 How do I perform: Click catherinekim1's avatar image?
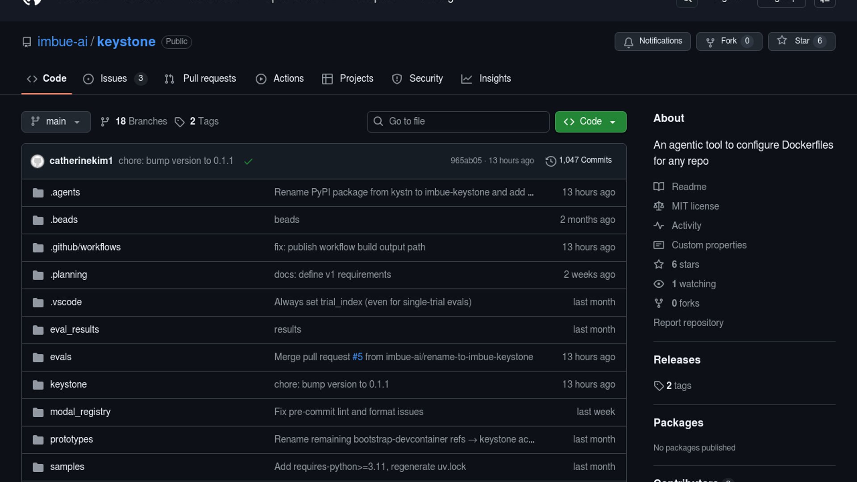(x=37, y=161)
